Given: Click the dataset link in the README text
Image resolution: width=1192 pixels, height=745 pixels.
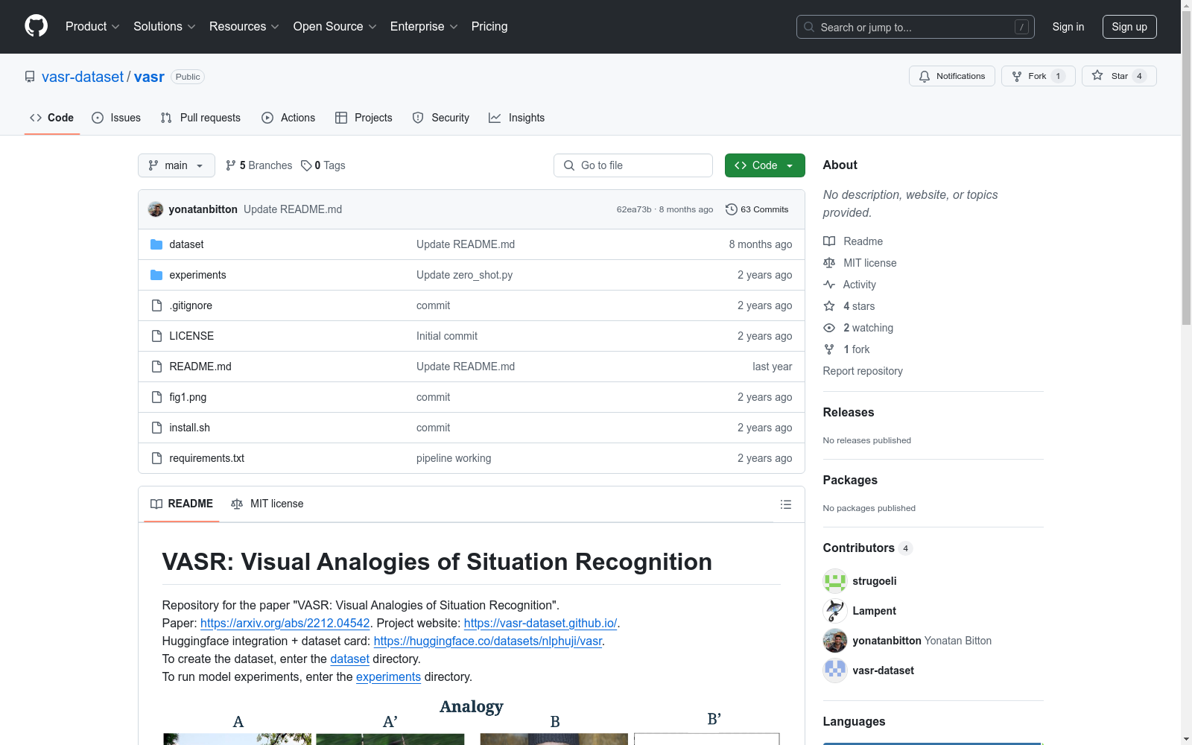Looking at the screenshot, I should click(x=350, y=659).
